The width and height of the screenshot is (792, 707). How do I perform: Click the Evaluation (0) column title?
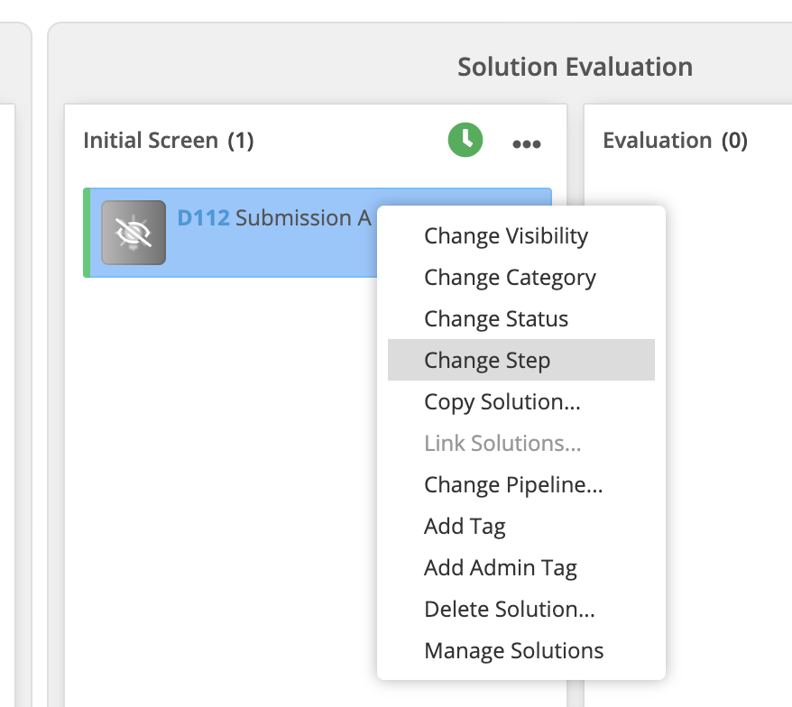pyautogui.click(x=676, y=141)
